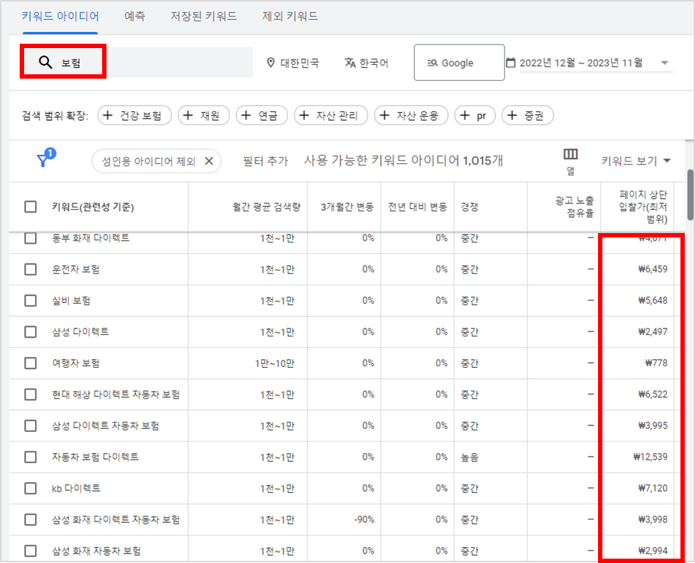Check the box for 동부 화재 다이렉트
Screen dimensions: 695x563
click(x=31, y=238)
